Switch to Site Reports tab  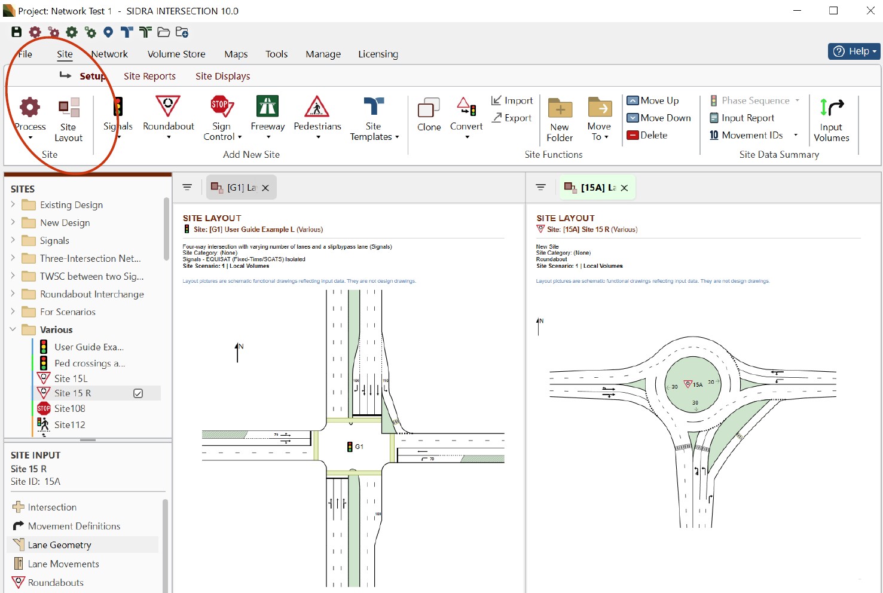(x=149, y=76)
